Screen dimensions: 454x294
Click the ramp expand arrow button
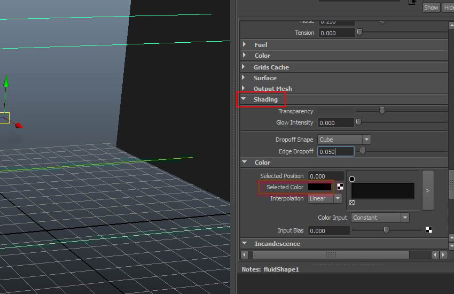[x=427, y=190]
